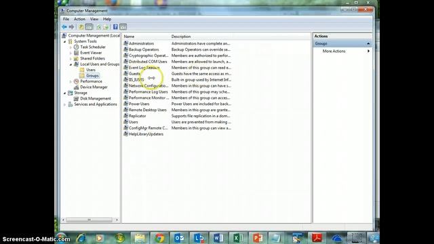Open the Help menu

click(107, 19)
